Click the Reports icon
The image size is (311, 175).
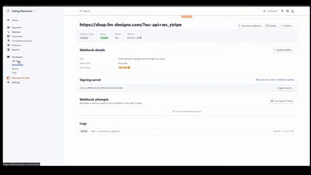pyautogui.click(x=8, y=50)
